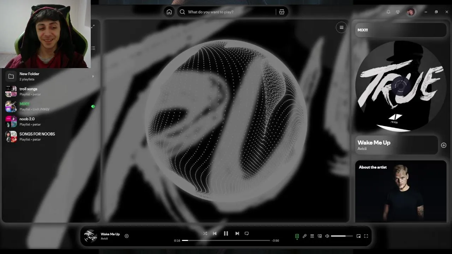The width and height of the screenshot is (452, 254).
Task: Add Wake Me Up to library in right panel
Action: pyautogui.click(x=444, y=145)
